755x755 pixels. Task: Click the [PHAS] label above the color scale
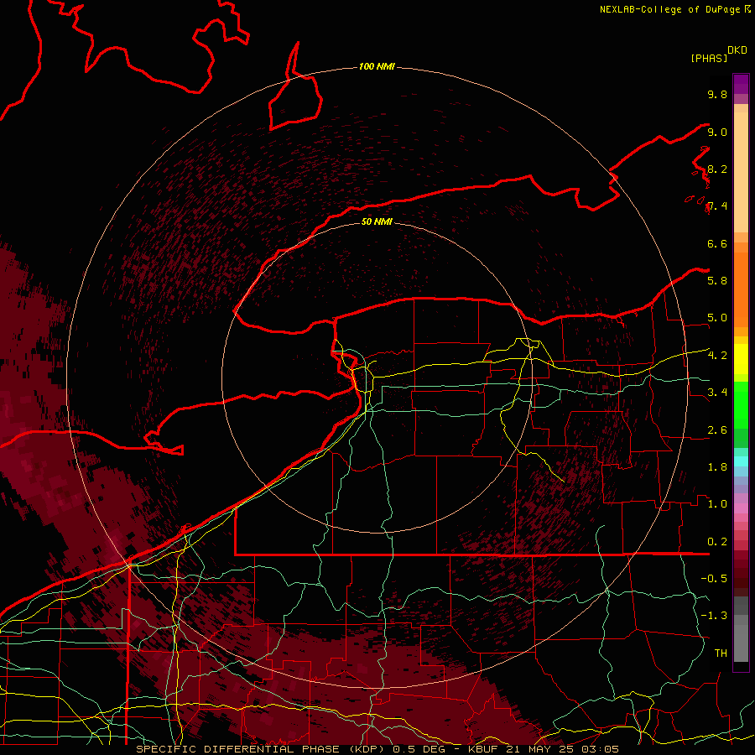[x=709, y=58]
